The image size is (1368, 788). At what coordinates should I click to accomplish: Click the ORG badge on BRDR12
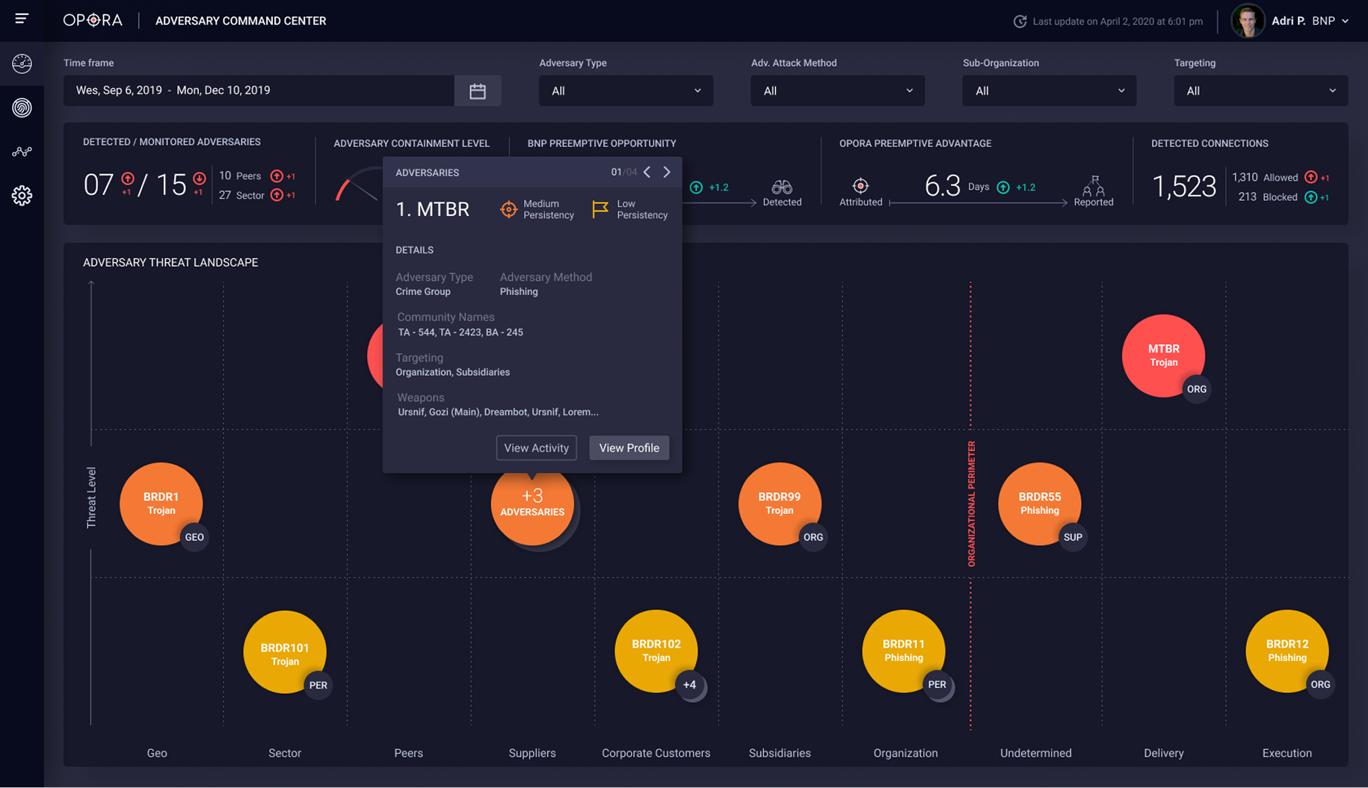[1320, 684]
